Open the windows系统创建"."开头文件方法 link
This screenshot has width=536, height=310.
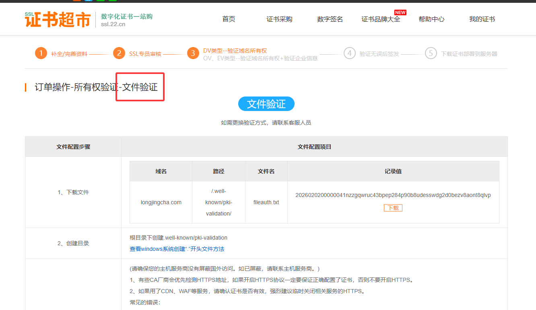coord(177,249)
